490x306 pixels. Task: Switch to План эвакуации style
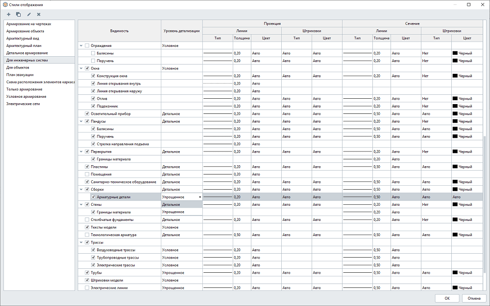20,75
